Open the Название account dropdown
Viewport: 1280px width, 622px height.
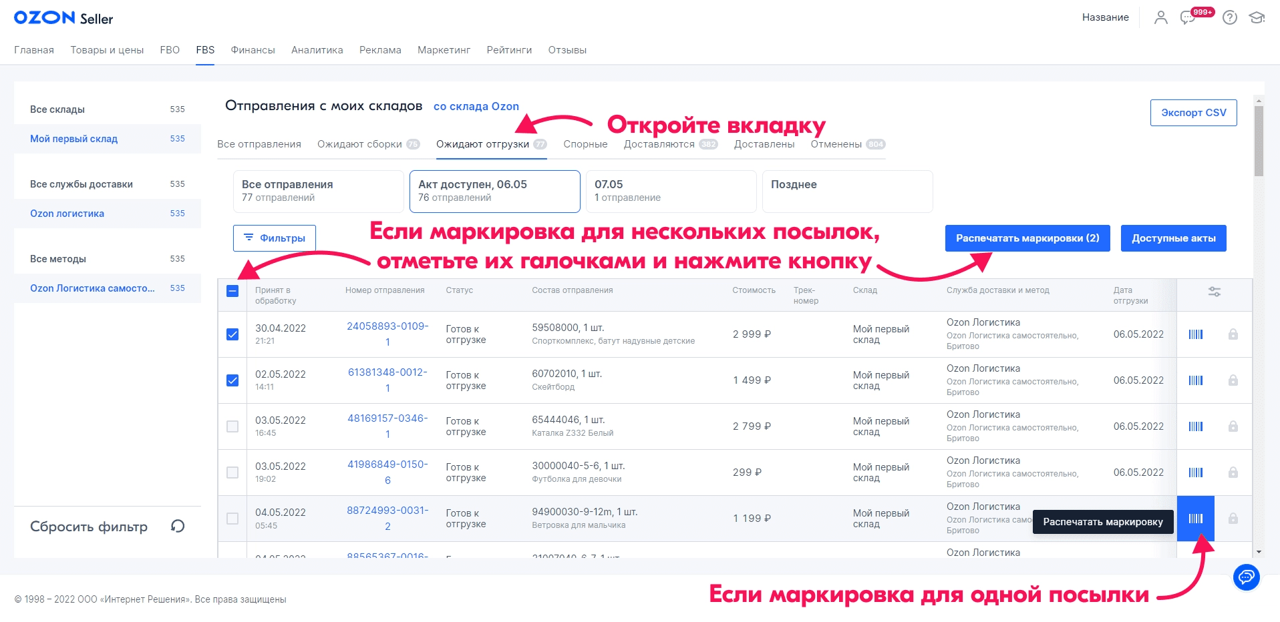(x=1105, y=18)
